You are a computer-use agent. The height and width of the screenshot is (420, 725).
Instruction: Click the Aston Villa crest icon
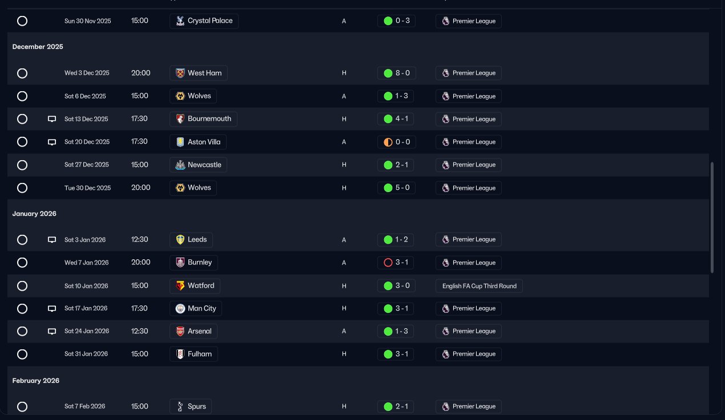pyautogui.click(x=180, y=142)
